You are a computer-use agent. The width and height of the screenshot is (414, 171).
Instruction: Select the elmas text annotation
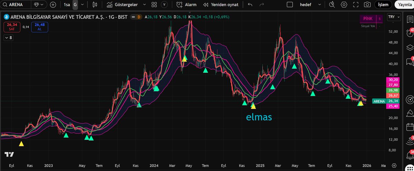[259, 117]
